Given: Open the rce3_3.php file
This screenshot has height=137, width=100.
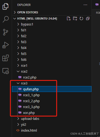Looking at the screenshot, I should [52, 107].
